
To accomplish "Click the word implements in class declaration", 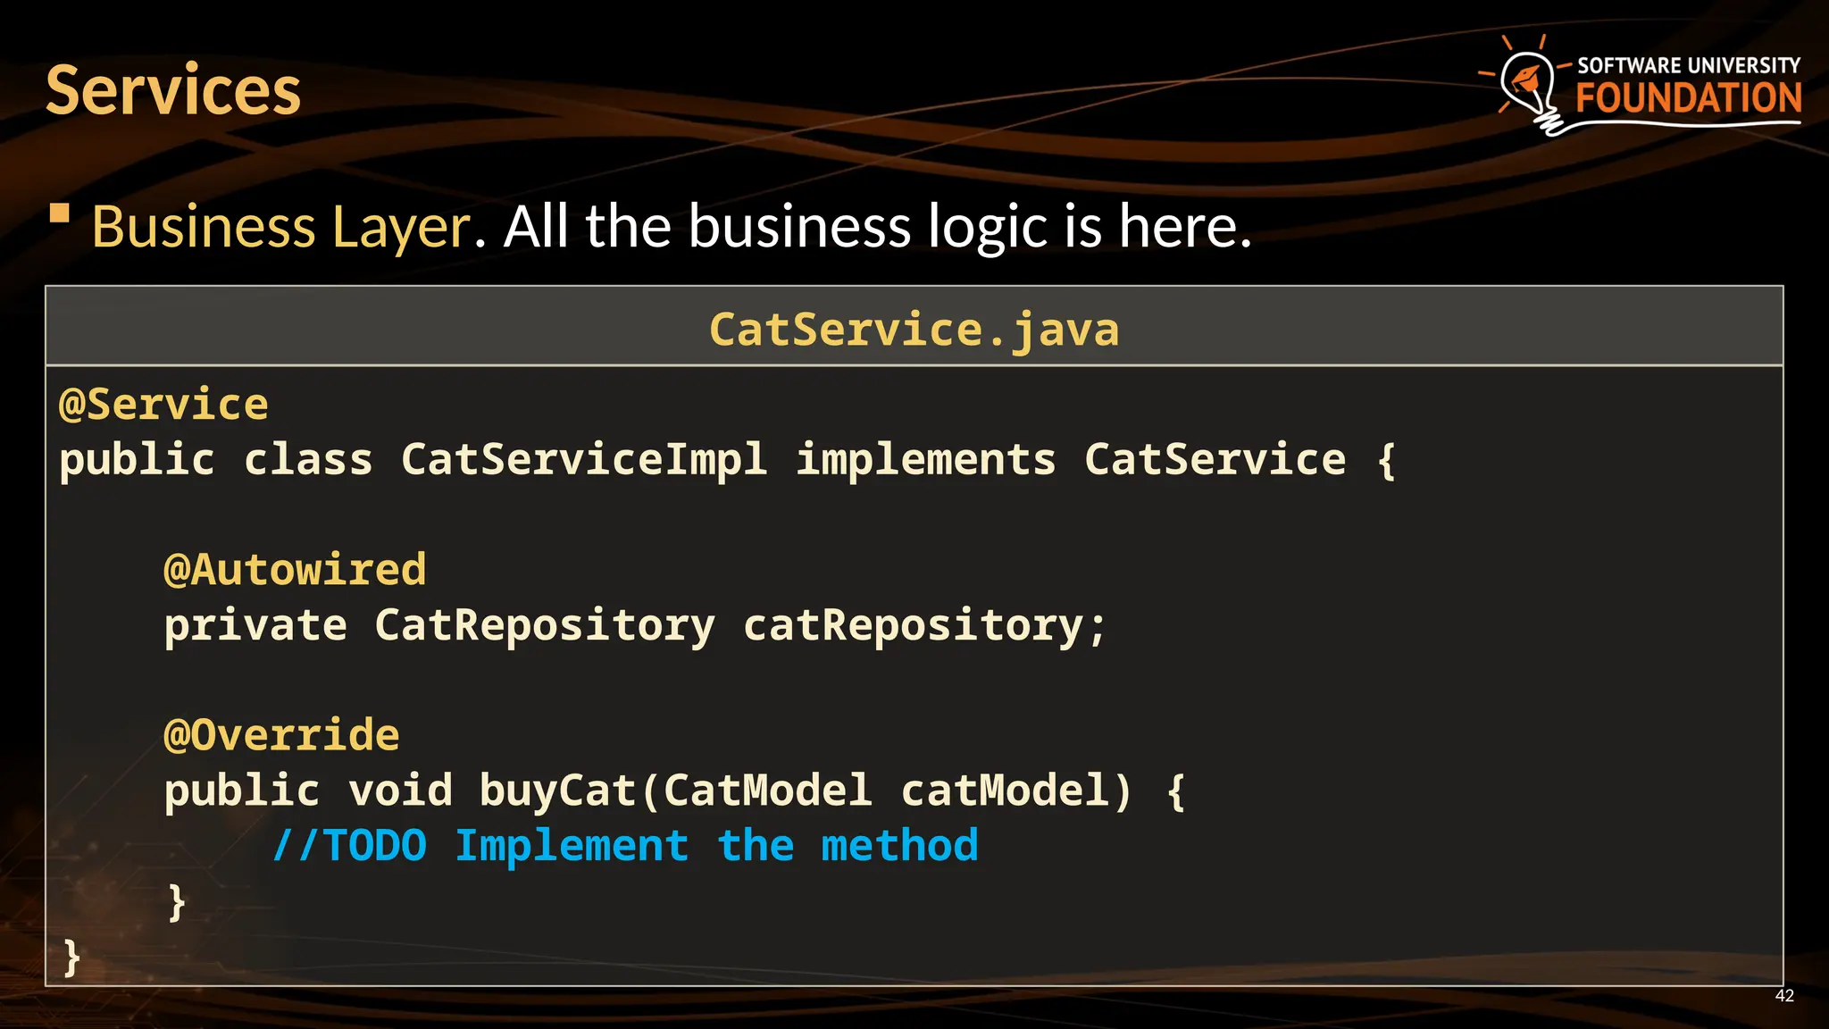I will coord(925,460).
